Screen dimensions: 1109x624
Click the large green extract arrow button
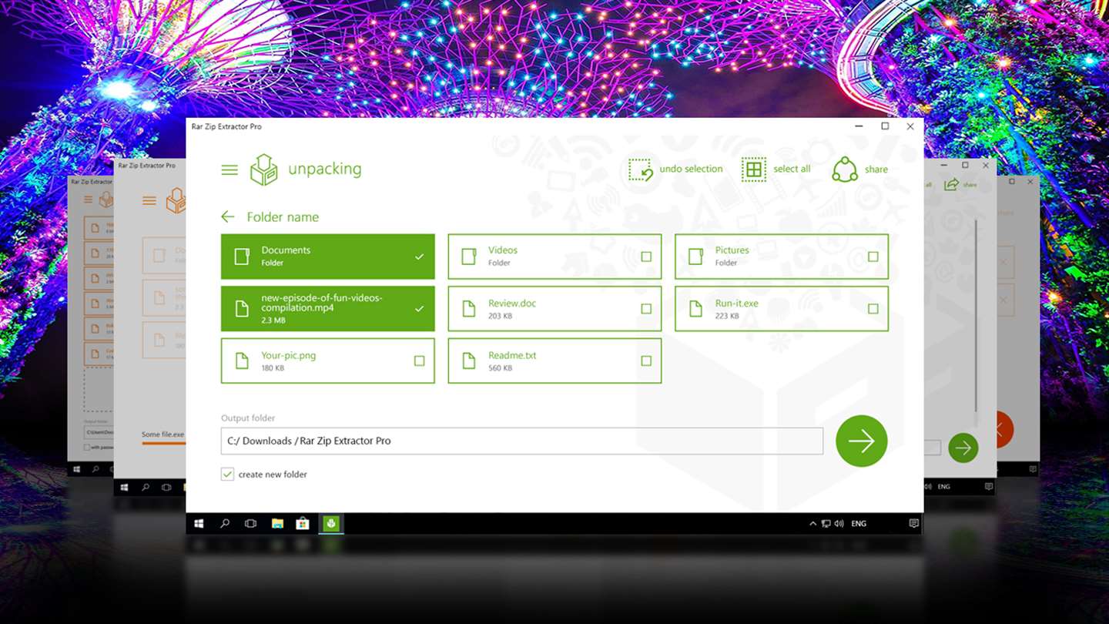(x=862, y=441)
